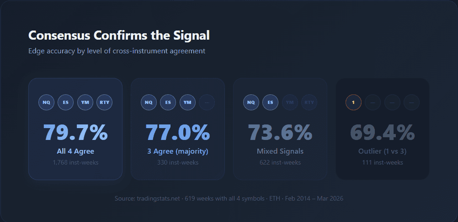Click the orange-ringed 1 badge in Outlier card
Viewport: 458px width, 222px height.
(354, 102)
